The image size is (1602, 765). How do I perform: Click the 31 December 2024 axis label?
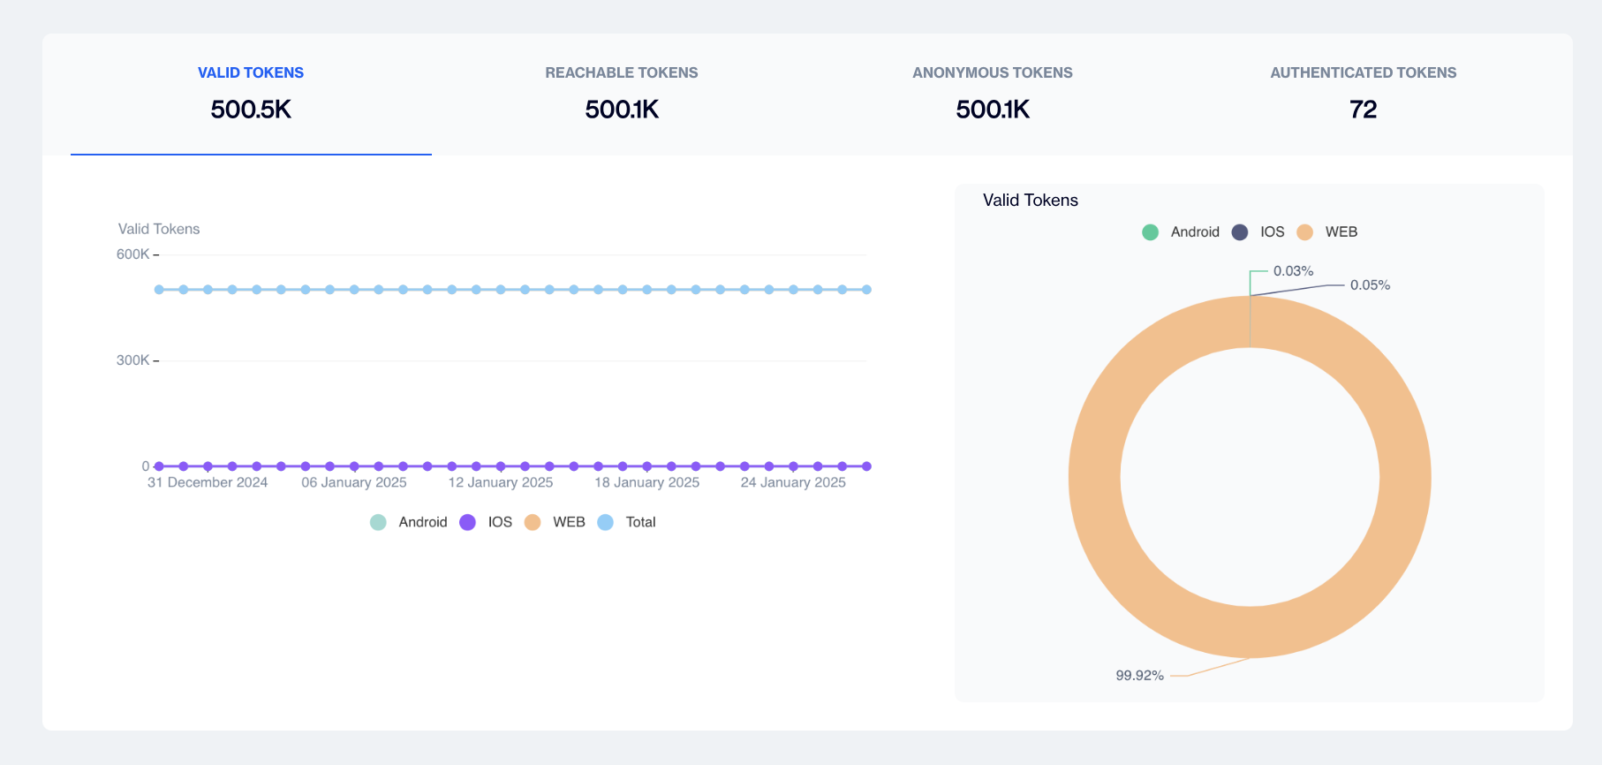pos(208,482)
